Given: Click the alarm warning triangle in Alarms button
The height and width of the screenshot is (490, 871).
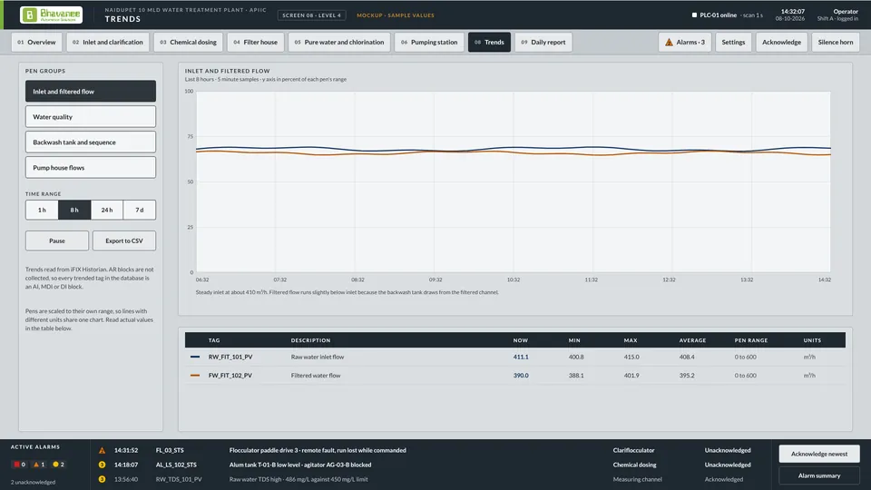Looking at the screenshot, I should pos(669,43).
